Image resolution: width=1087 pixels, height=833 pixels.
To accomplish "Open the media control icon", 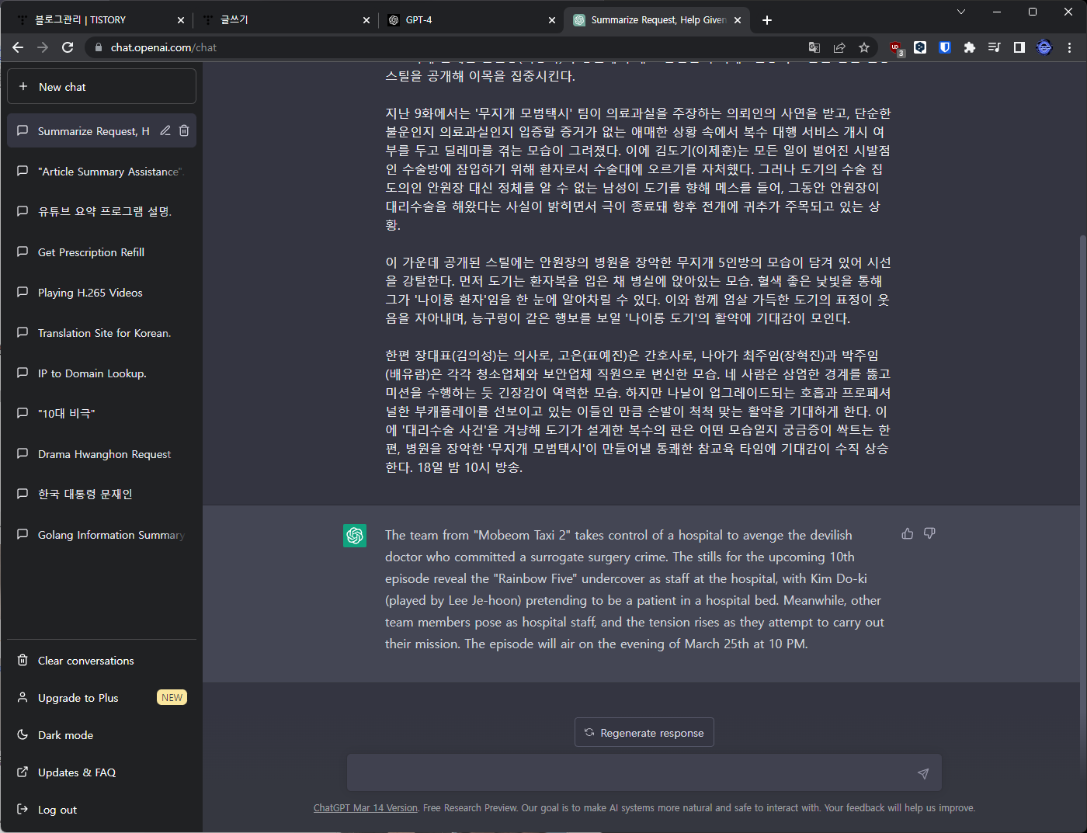I will (x=995, y=47).
